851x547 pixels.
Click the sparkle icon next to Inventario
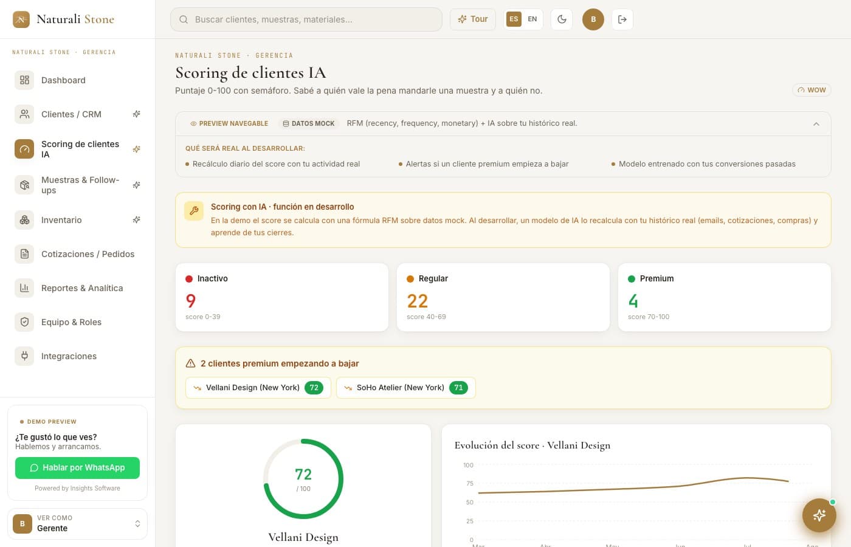click(x=137, y=220)
